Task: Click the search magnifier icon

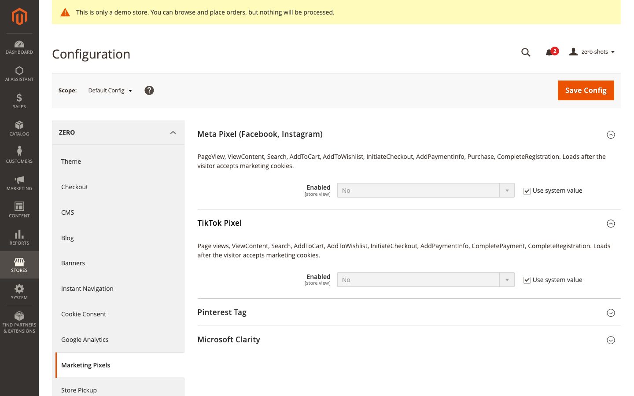Action: pos(526,52)
